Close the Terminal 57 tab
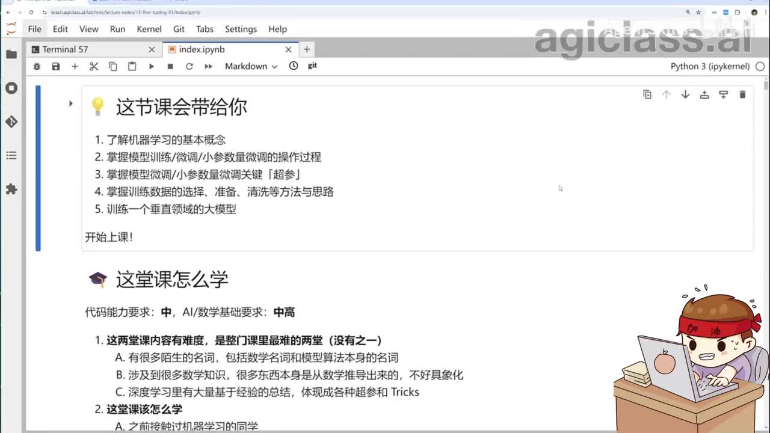This screenshot has width=770, height=433. point(152,49)
